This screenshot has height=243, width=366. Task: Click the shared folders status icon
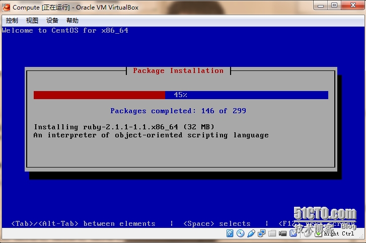(272, 233)
